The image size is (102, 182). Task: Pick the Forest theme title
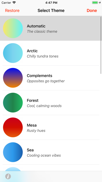point(33,100)
